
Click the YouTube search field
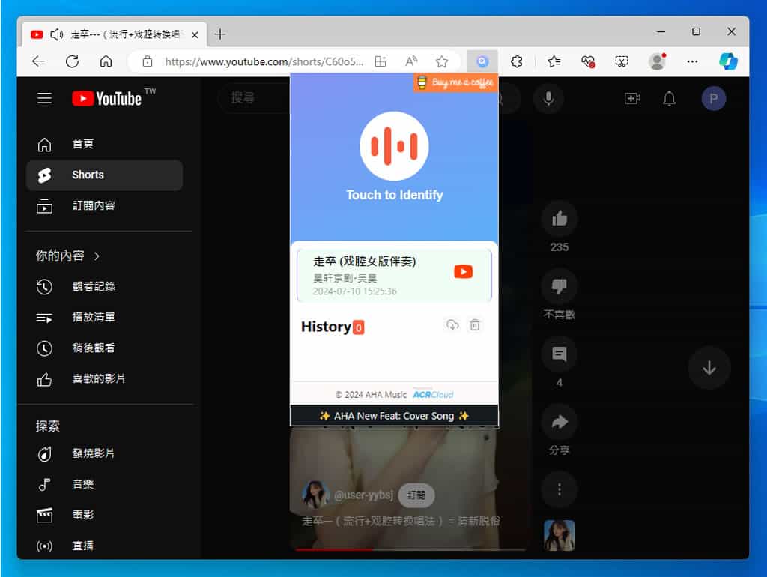click(x=255, y=98)
